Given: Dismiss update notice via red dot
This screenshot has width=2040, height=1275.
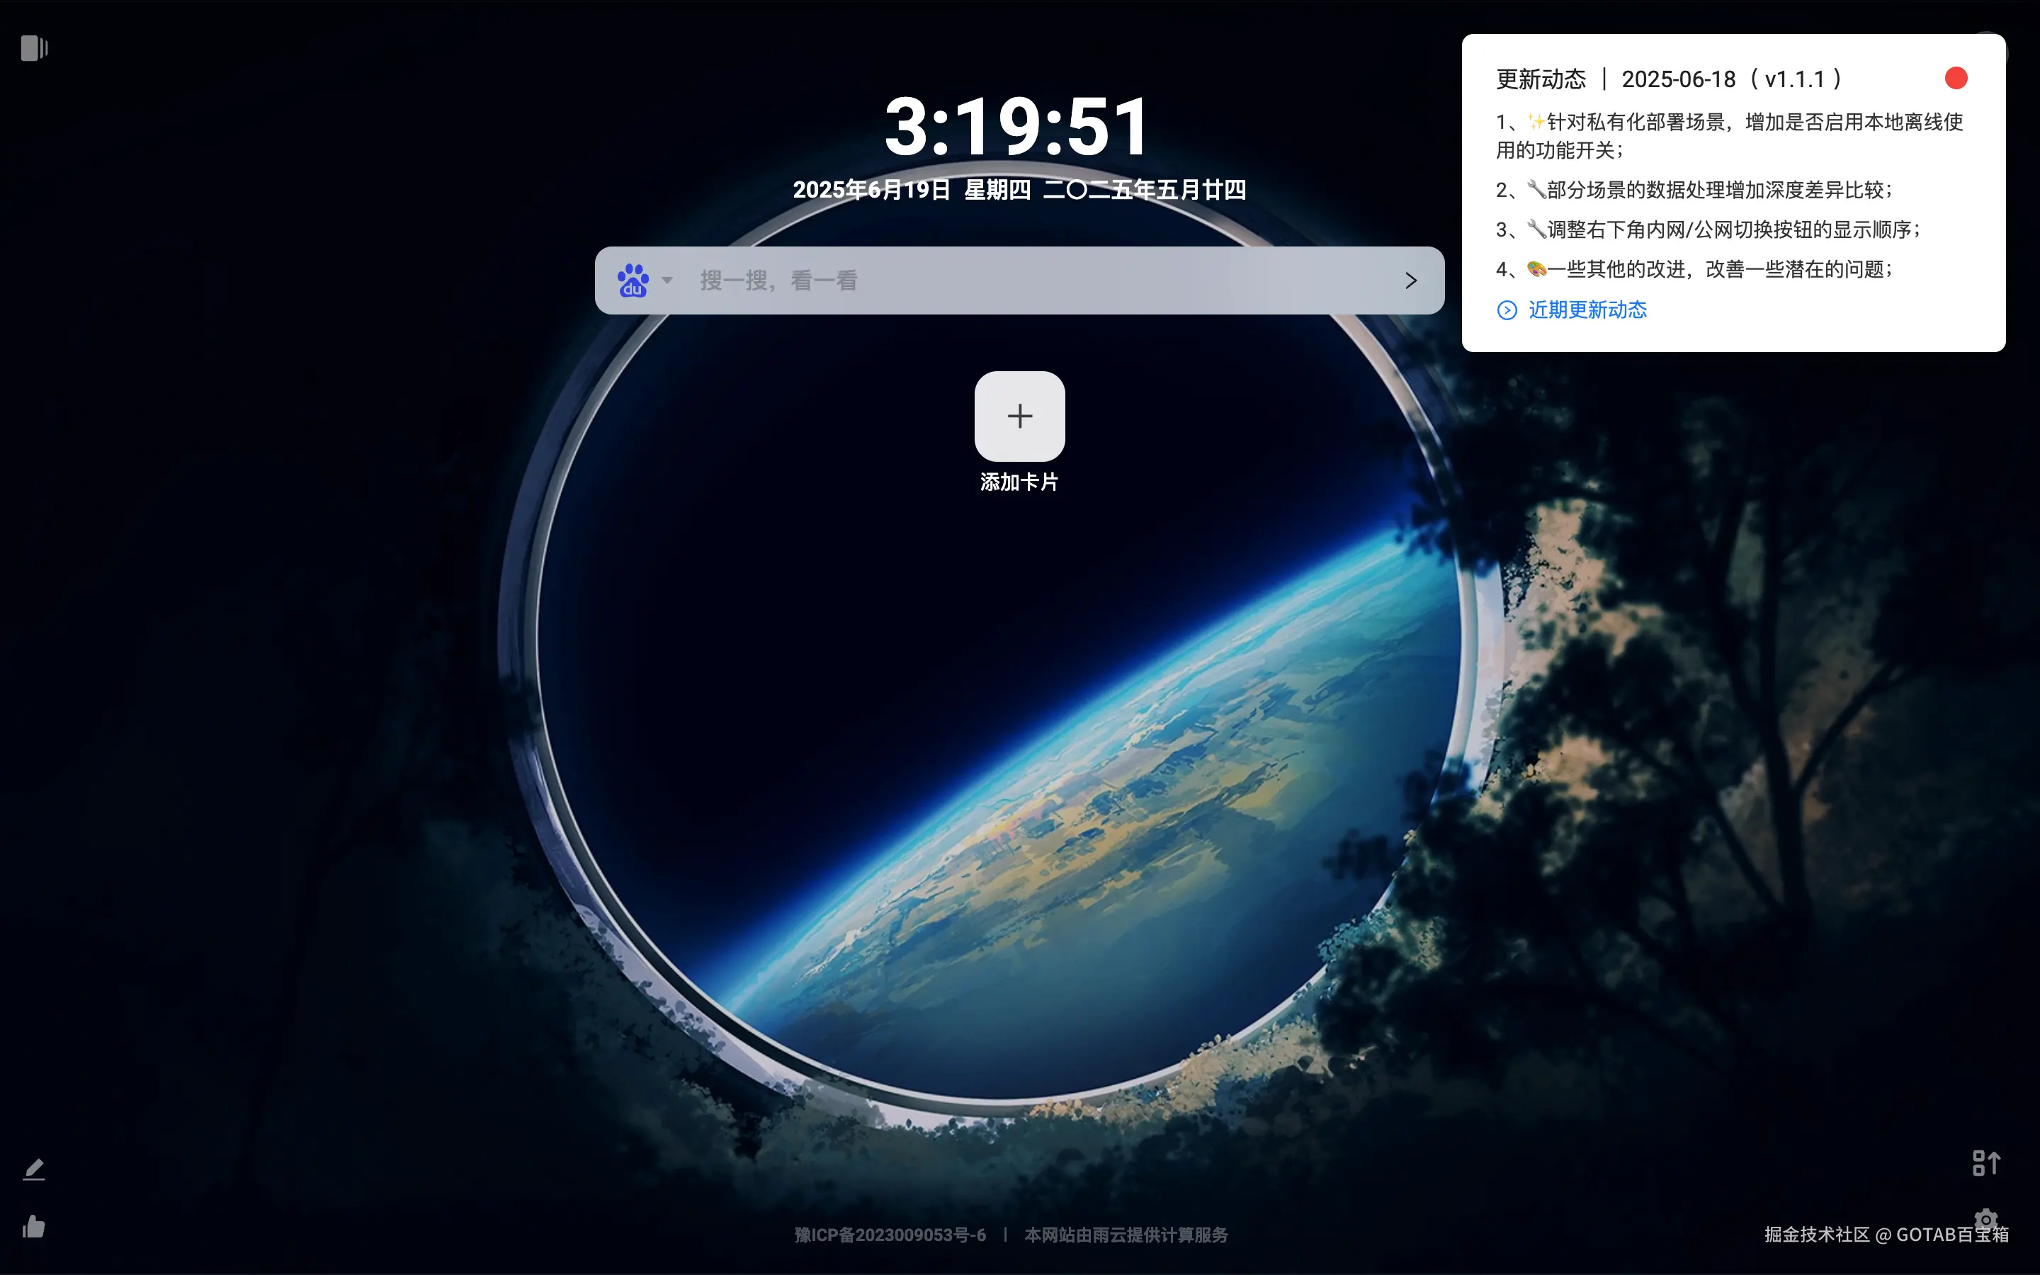Looking at the screenshot, I should pyautogui.click(x=1956, y=79).
